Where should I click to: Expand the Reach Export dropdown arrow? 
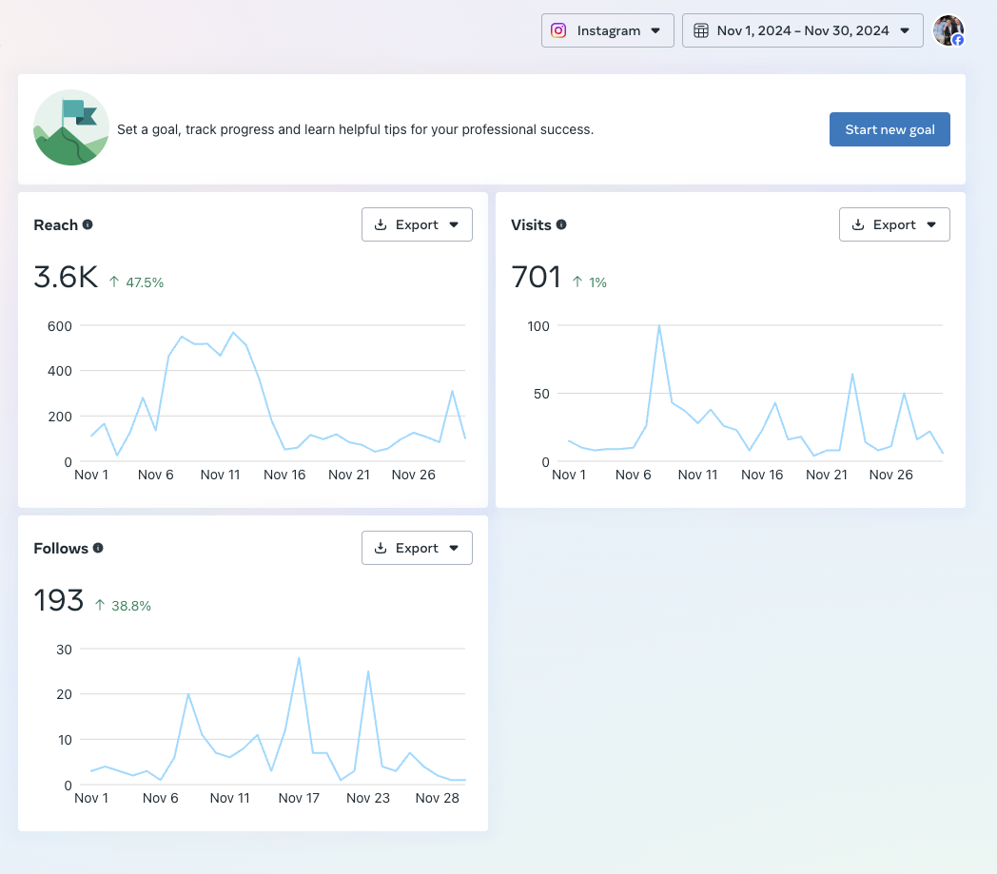(x=454, y=224)
